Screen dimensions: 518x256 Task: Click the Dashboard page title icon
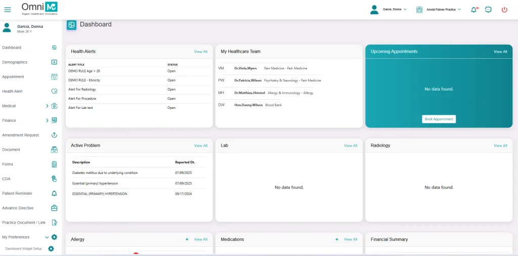click(71, 25)
